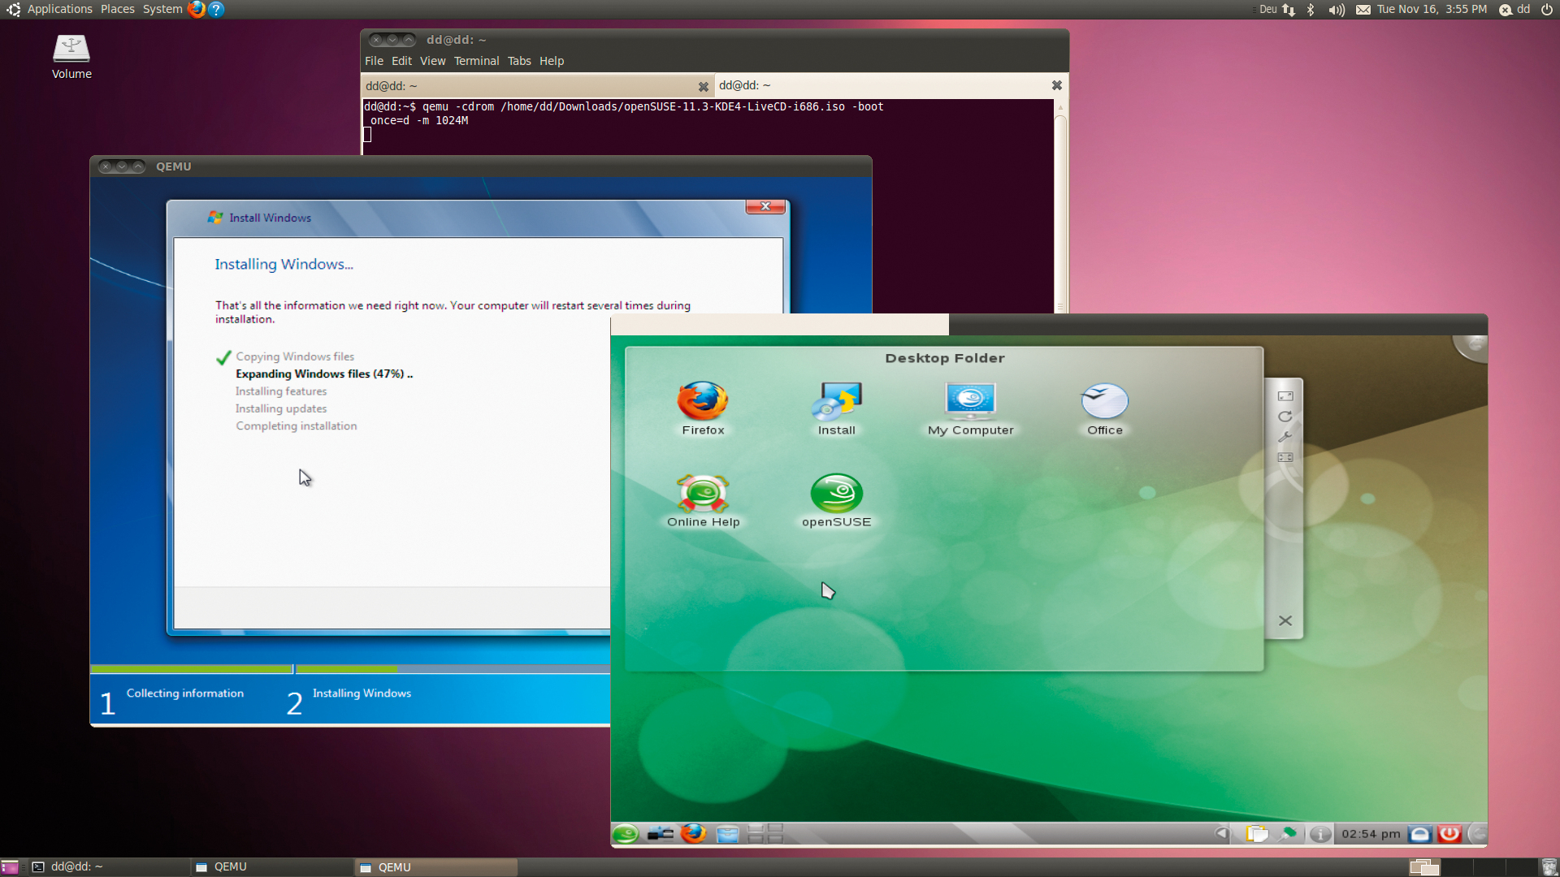Open the Terminal menu in the menubar
This screenshot has width=1560, height=877.
(x=476, y=61)
